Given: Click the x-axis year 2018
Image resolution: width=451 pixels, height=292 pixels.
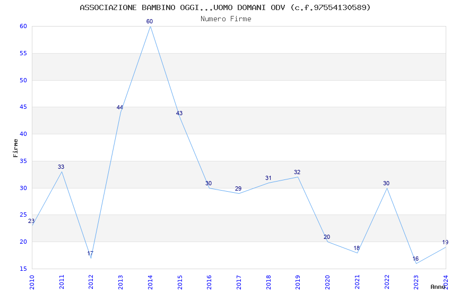Looking at the screenshot, I should click(268, 282).
